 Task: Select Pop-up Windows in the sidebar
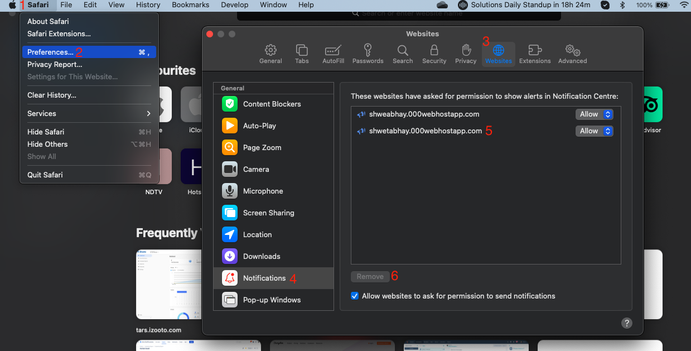coord(273,300)
